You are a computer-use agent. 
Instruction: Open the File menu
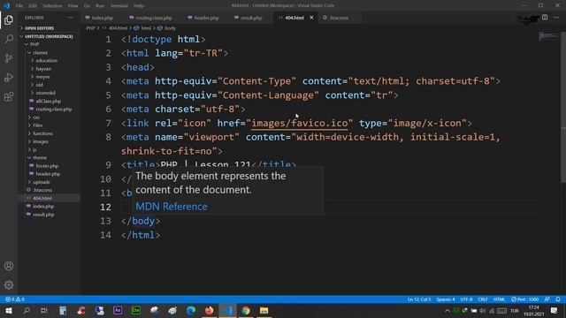point(19,6)
